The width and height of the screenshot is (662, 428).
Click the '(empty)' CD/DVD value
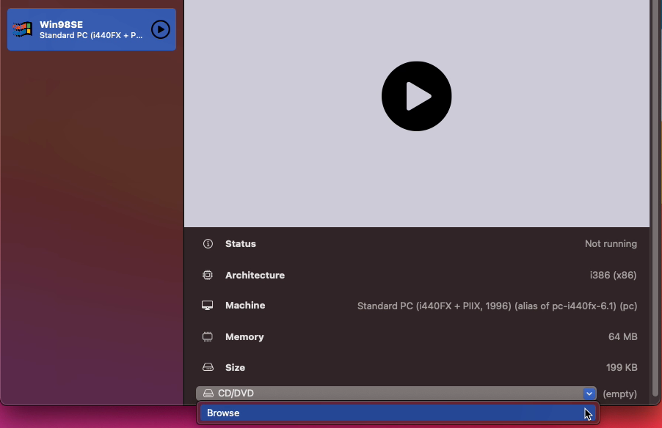(619, 394)
